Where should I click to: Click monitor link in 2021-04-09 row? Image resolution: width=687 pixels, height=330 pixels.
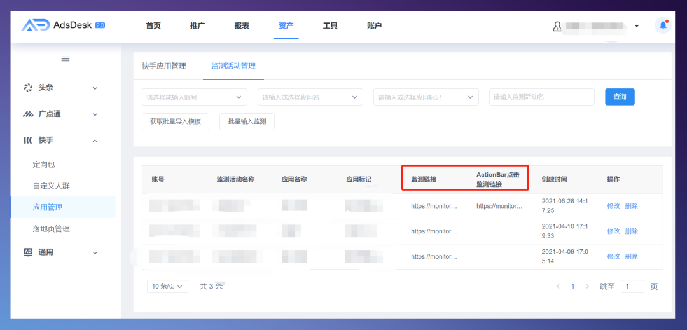[434, 257]
